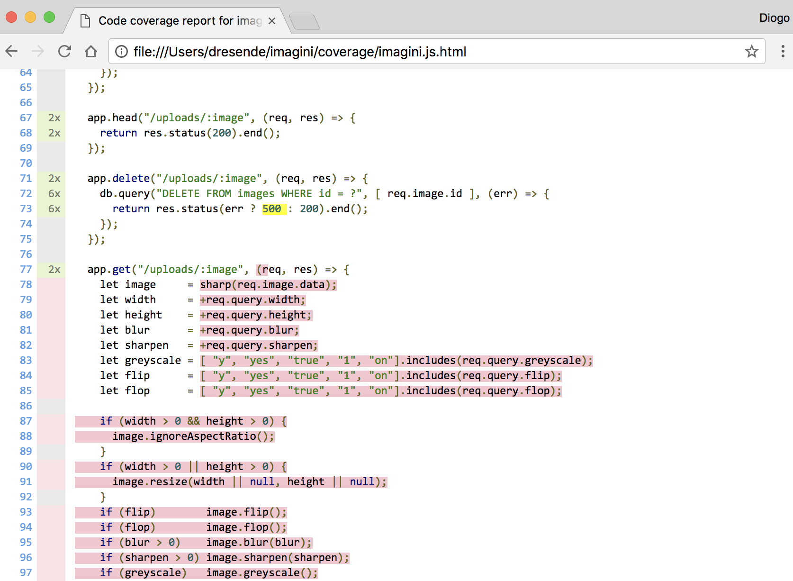793x581 pixels.
Task: Click line number 68 in the gutter
Action: pyautogui.click(x=26, y=133)
